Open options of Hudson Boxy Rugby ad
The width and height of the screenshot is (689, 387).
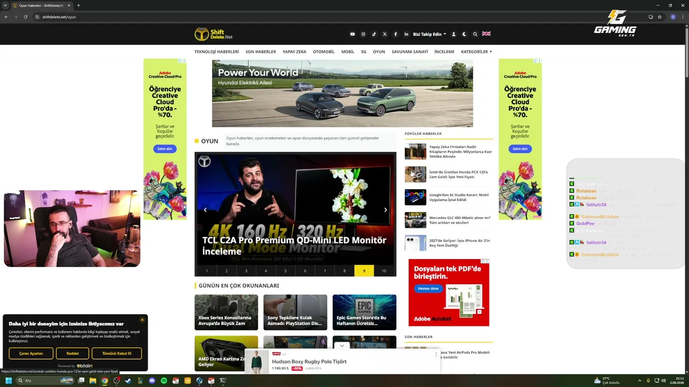[436, 354]
